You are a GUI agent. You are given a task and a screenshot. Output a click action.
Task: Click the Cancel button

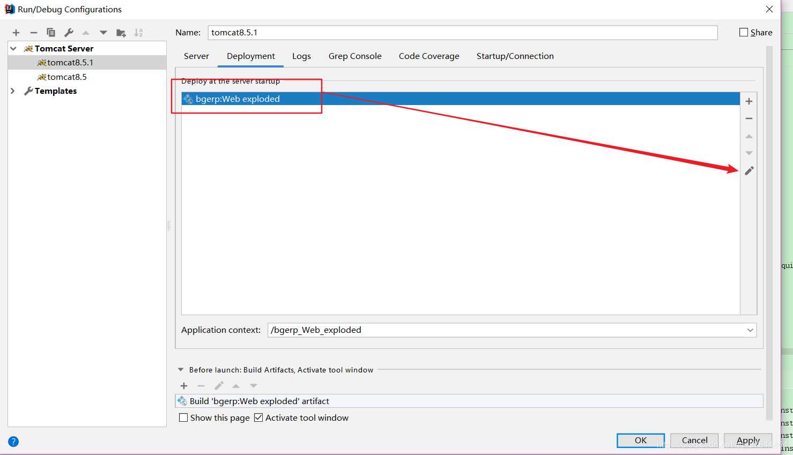[x=694, y=440]
